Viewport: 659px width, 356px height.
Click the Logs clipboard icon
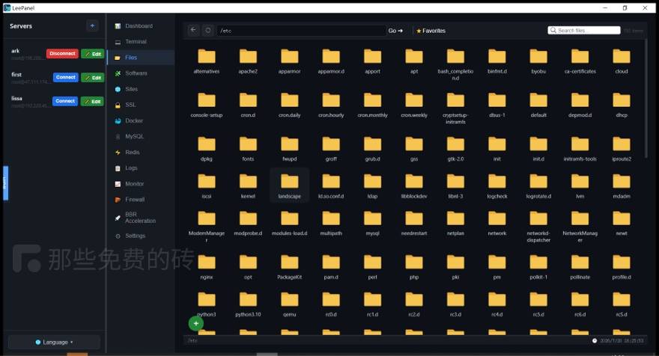(x=118, y=168)
